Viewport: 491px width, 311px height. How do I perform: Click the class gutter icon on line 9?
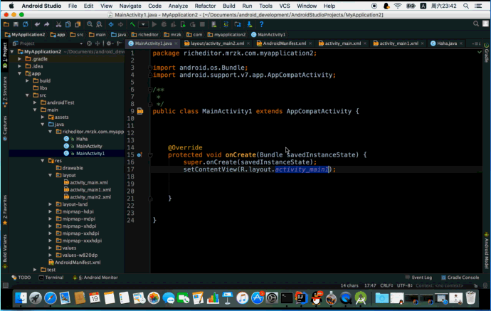pyautogui.click(x=140, y=111)
